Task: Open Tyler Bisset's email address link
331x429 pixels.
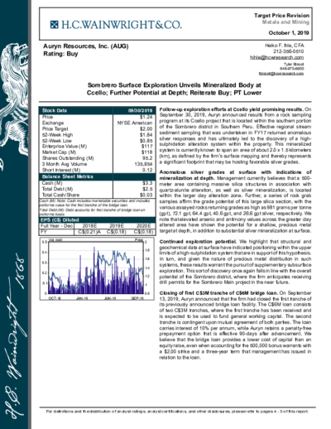Action: (281, 74)
